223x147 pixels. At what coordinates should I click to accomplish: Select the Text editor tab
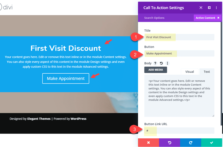[x=207, y=72]
